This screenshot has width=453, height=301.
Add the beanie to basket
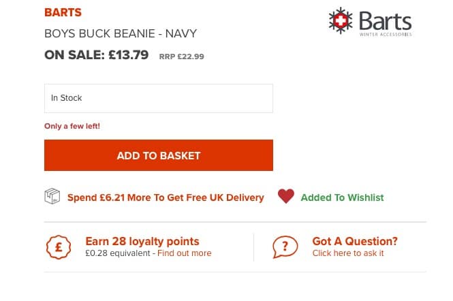[159, 155]
